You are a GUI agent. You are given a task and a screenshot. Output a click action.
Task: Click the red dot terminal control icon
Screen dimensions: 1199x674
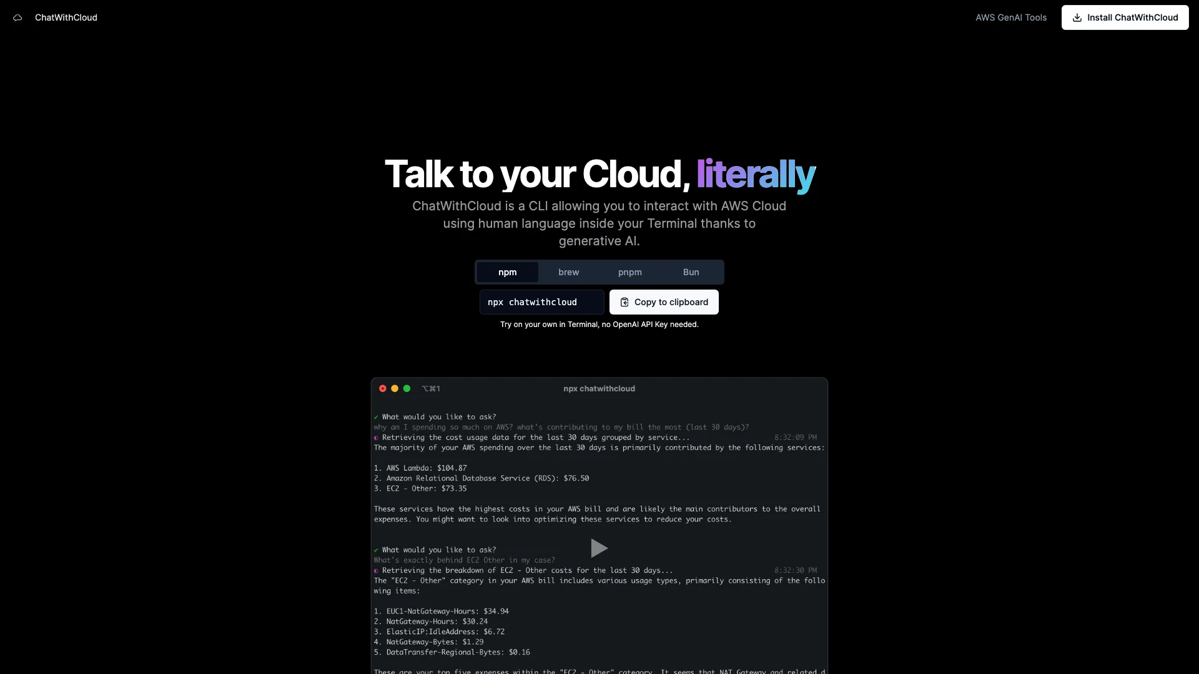point(382,388)
